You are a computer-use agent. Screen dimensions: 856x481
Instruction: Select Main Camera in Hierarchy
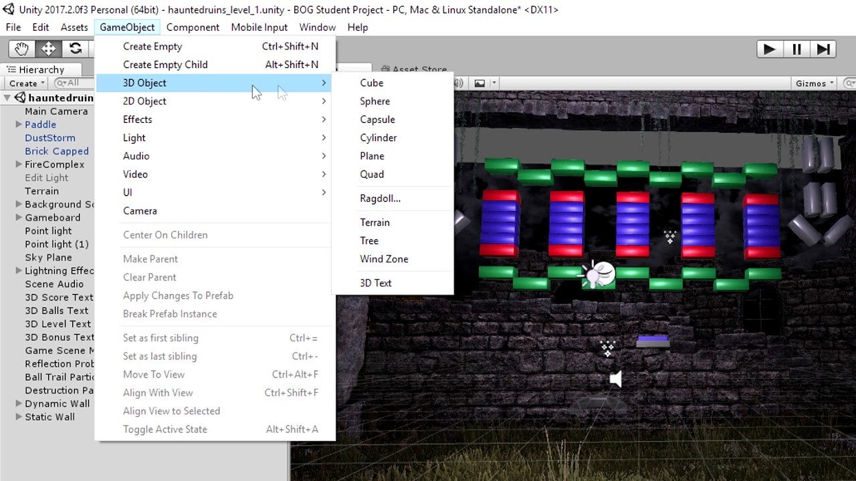[x=56, y=112]
